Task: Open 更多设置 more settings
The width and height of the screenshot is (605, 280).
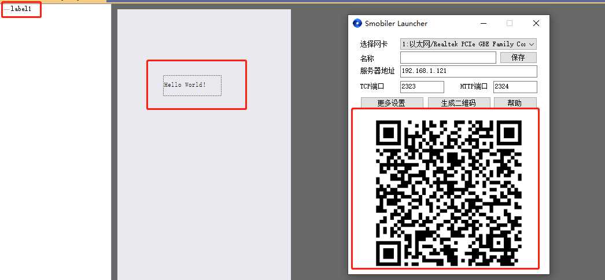Action: (392, 103)
